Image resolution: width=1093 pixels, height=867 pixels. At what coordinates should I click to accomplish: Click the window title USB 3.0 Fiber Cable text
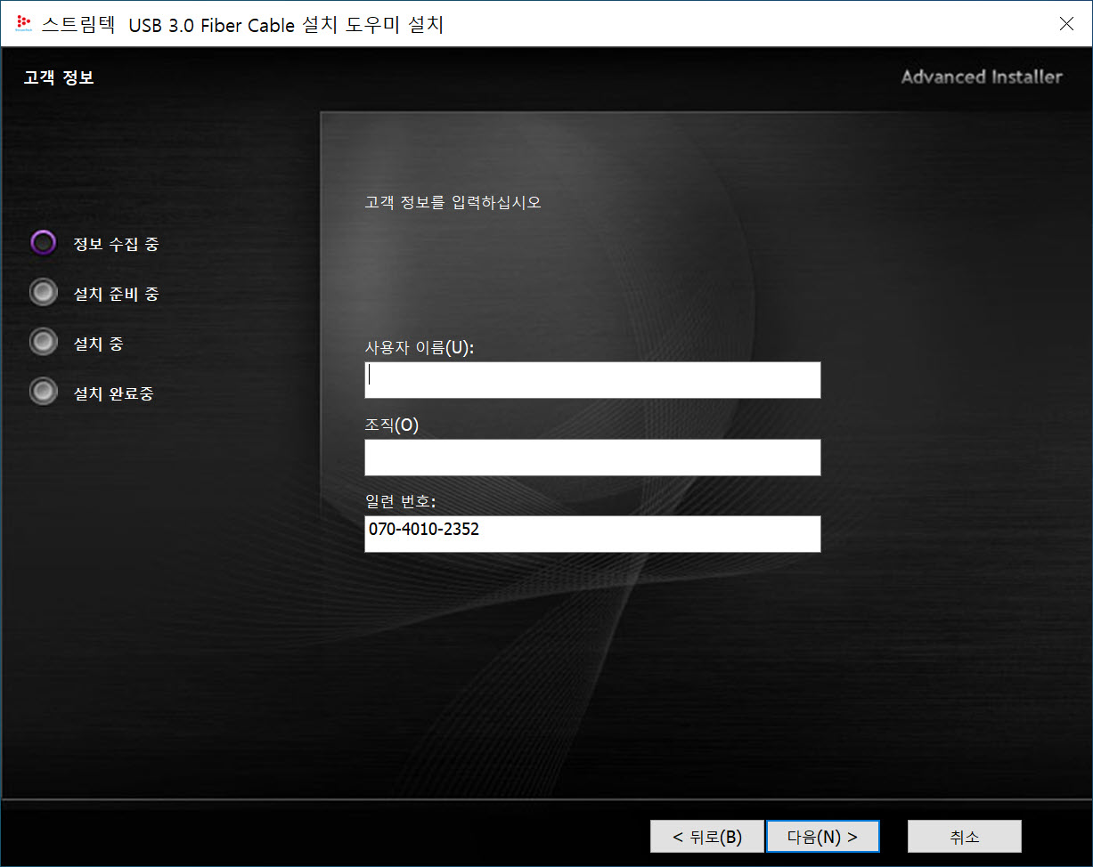[212, 25]
